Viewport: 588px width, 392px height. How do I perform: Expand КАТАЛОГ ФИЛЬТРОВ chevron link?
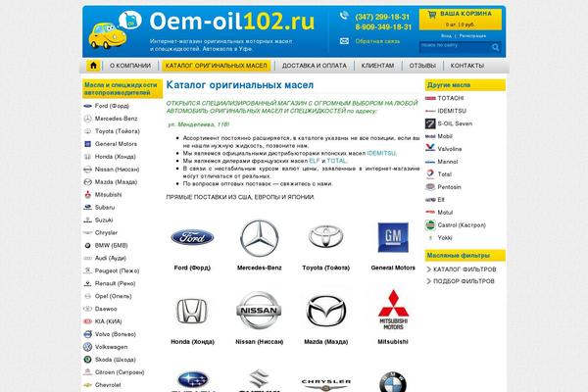tap(462, 269)
